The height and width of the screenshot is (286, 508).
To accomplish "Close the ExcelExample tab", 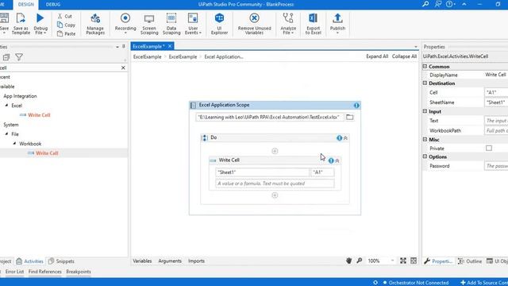I will [170, 46].
